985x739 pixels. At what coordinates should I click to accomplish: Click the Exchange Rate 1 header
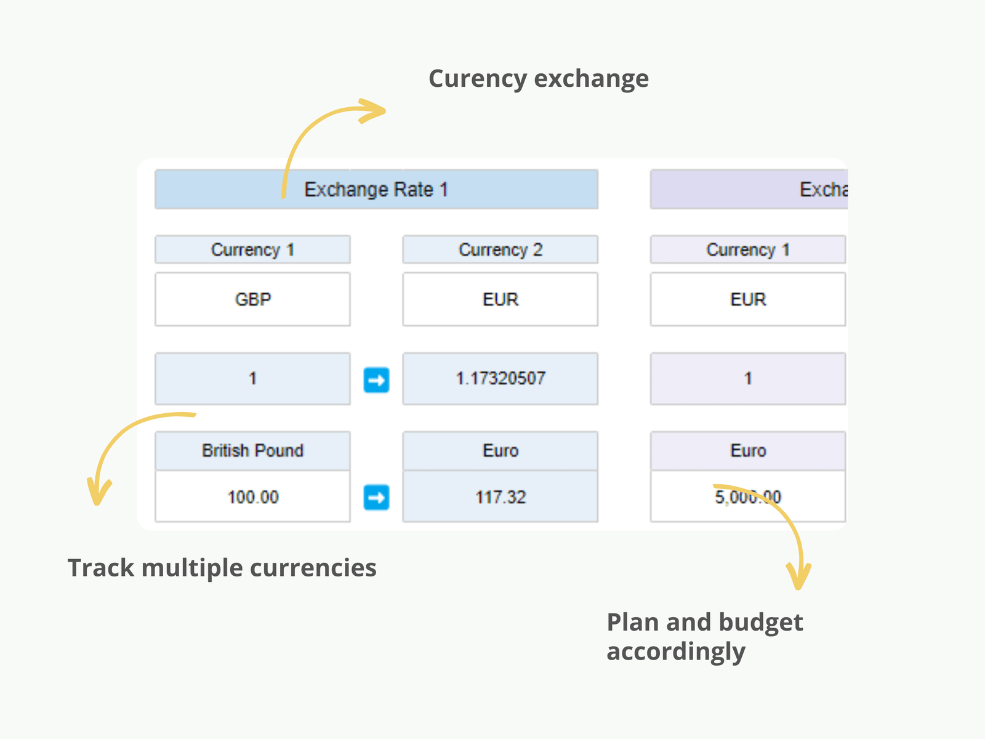[376, 189]
